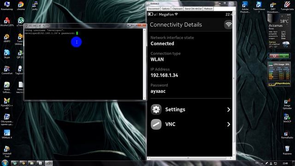Image resolution: width=295 pixels, height=166 pixels.
Task: Launch the Image Uploader shortcut
Action: click(287, 104)
